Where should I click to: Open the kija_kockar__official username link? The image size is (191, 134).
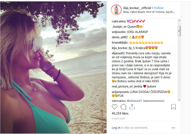(x=137, y=8)
